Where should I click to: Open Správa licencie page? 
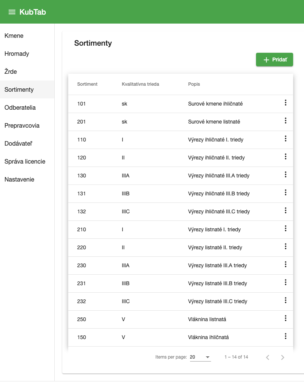(25, 162)
